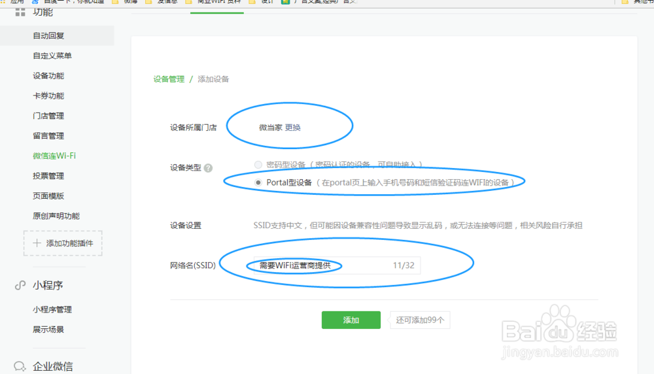Screen dimensions: 654x374
Task: Click the 设备所属门店 label
Action: tap(194, 127)
